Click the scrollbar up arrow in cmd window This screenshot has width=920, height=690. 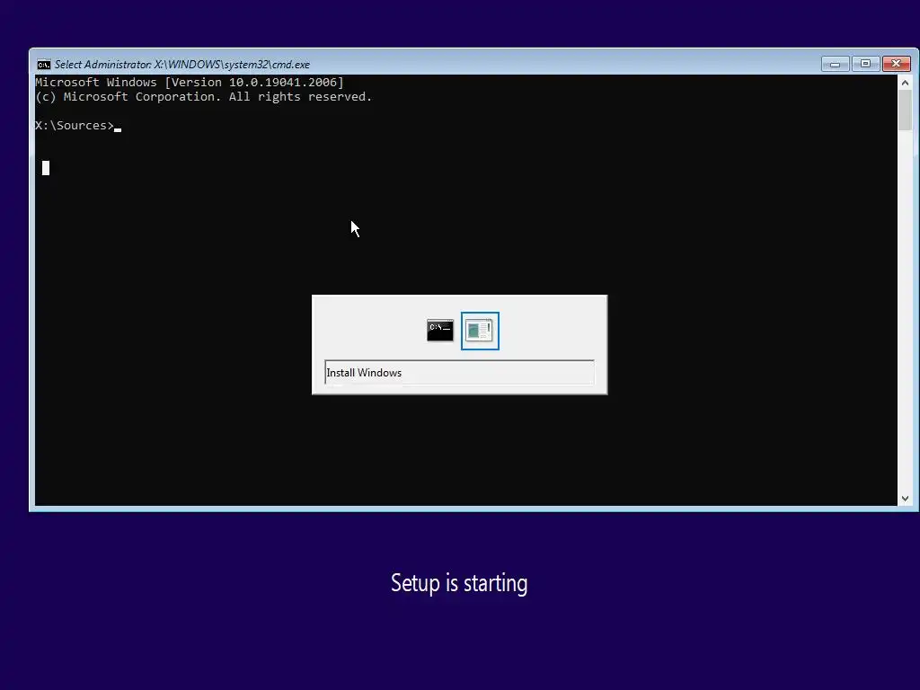[905, 83]
